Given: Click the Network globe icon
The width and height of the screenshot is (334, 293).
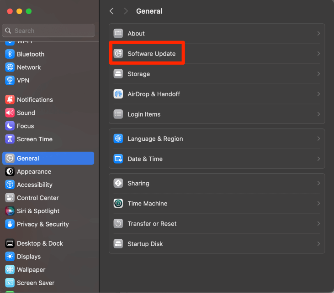Looking at the screenshot, I should pyautogui.click(x=10, y=67).
